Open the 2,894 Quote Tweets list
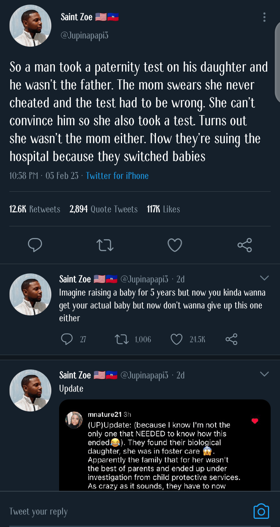The image size is (280, 527). [103, 209]
